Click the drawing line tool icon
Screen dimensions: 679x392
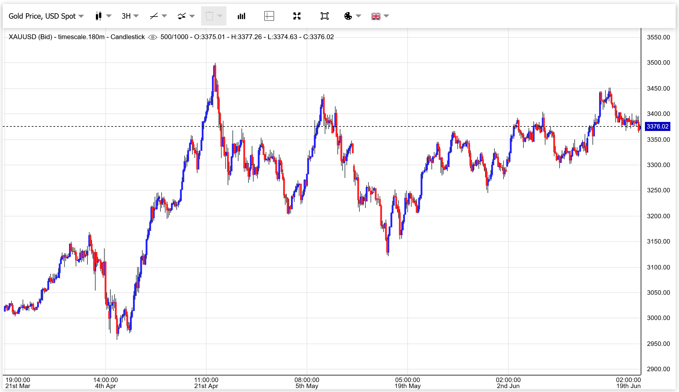point(154,16)
